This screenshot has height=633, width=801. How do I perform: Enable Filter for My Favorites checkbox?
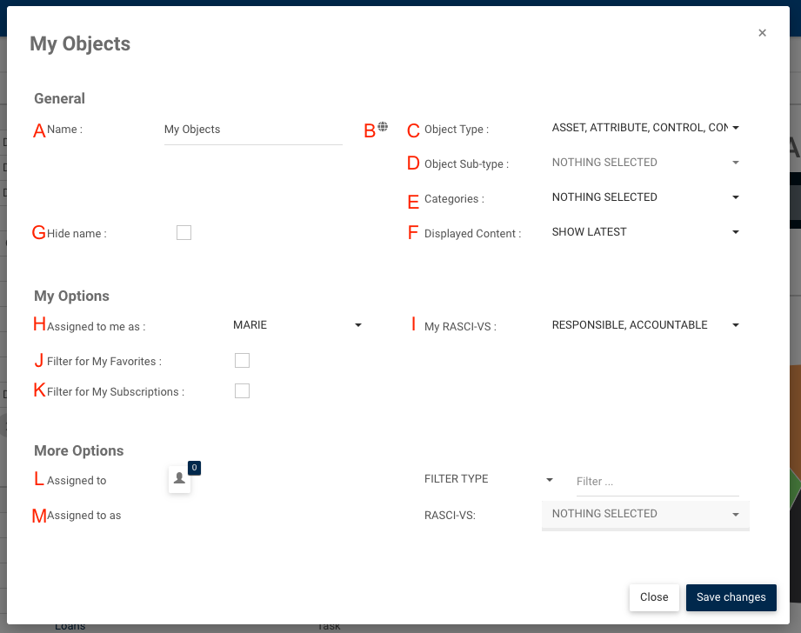pos(243,361)
